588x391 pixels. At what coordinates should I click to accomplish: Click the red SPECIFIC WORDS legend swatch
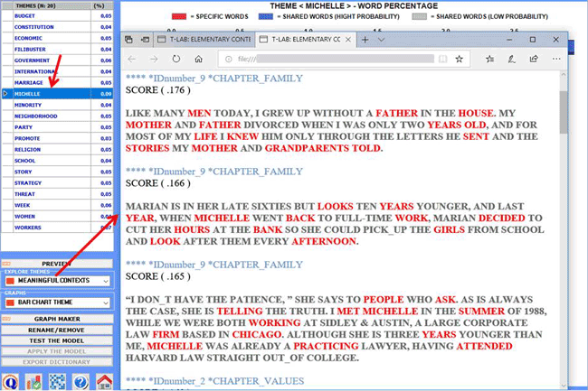point(179,16)
